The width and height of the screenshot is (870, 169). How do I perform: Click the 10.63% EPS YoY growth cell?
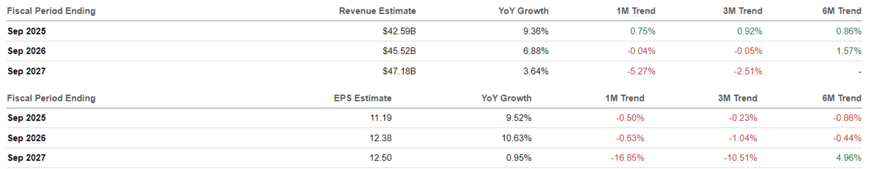coord(516,138)
